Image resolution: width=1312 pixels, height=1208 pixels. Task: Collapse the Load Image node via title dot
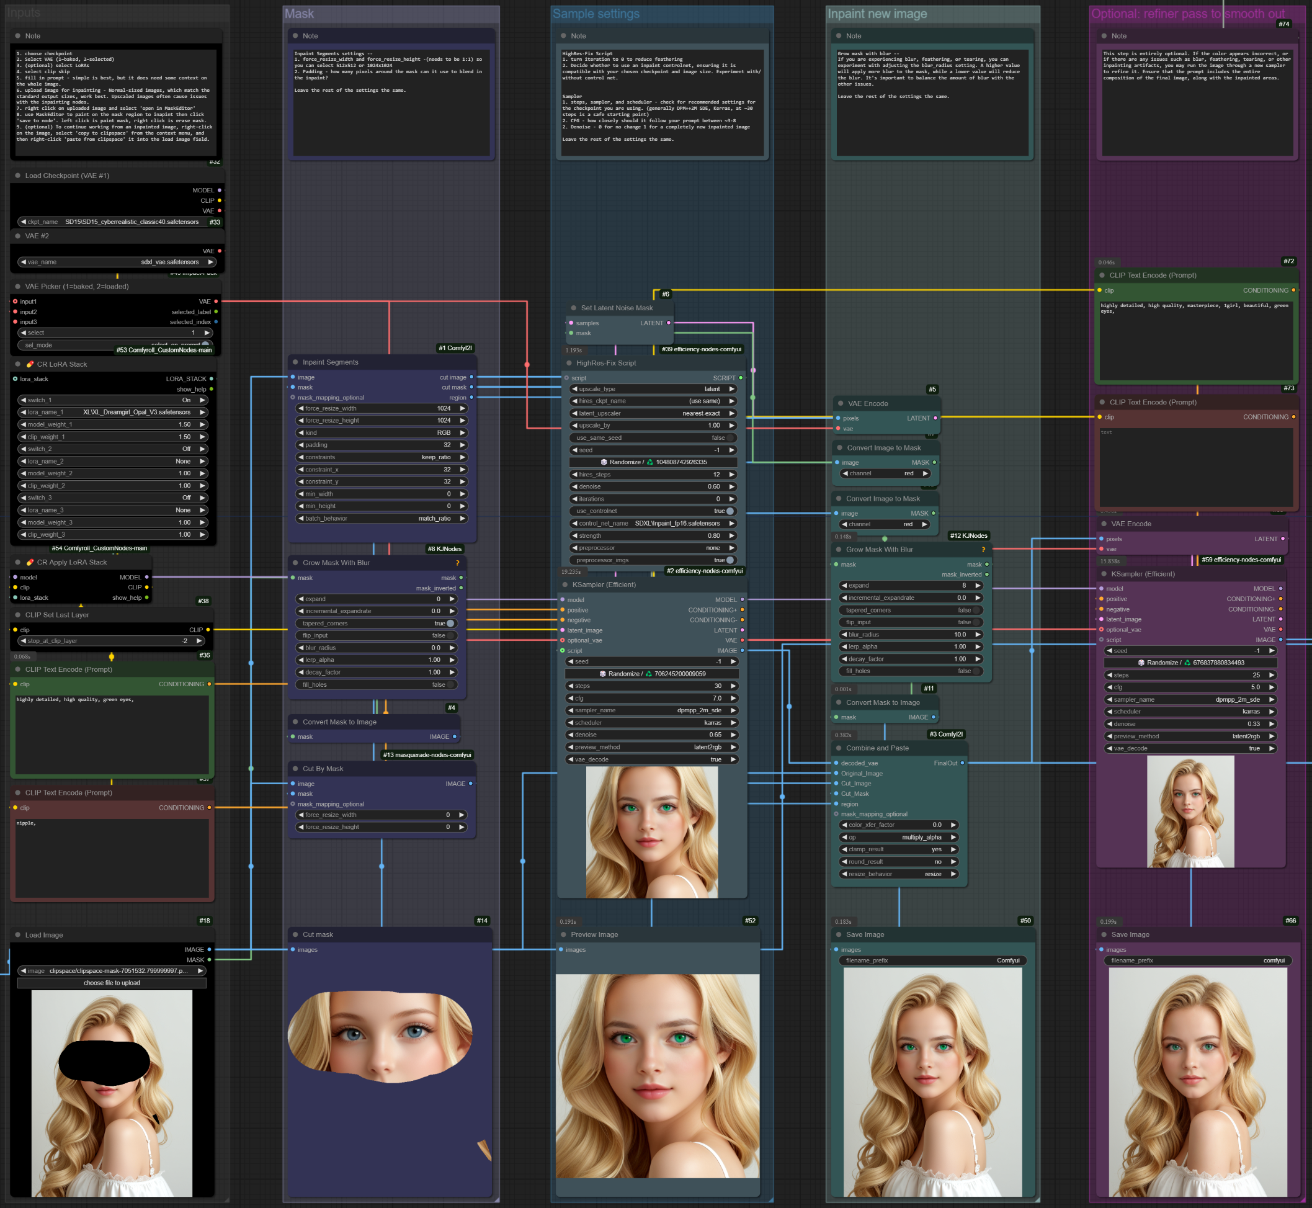tap(17, 936)
